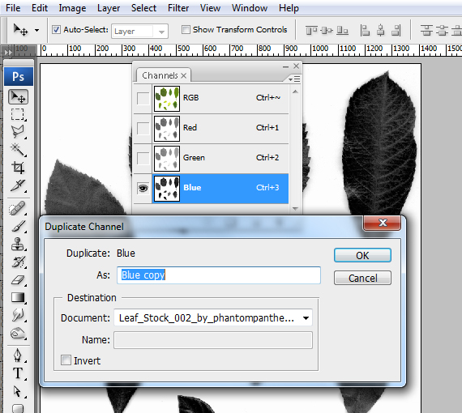Viewport: 462px width, 413px height.
Task: Click Channels panel scroll down arrow
Action: [x=295, y=209]
